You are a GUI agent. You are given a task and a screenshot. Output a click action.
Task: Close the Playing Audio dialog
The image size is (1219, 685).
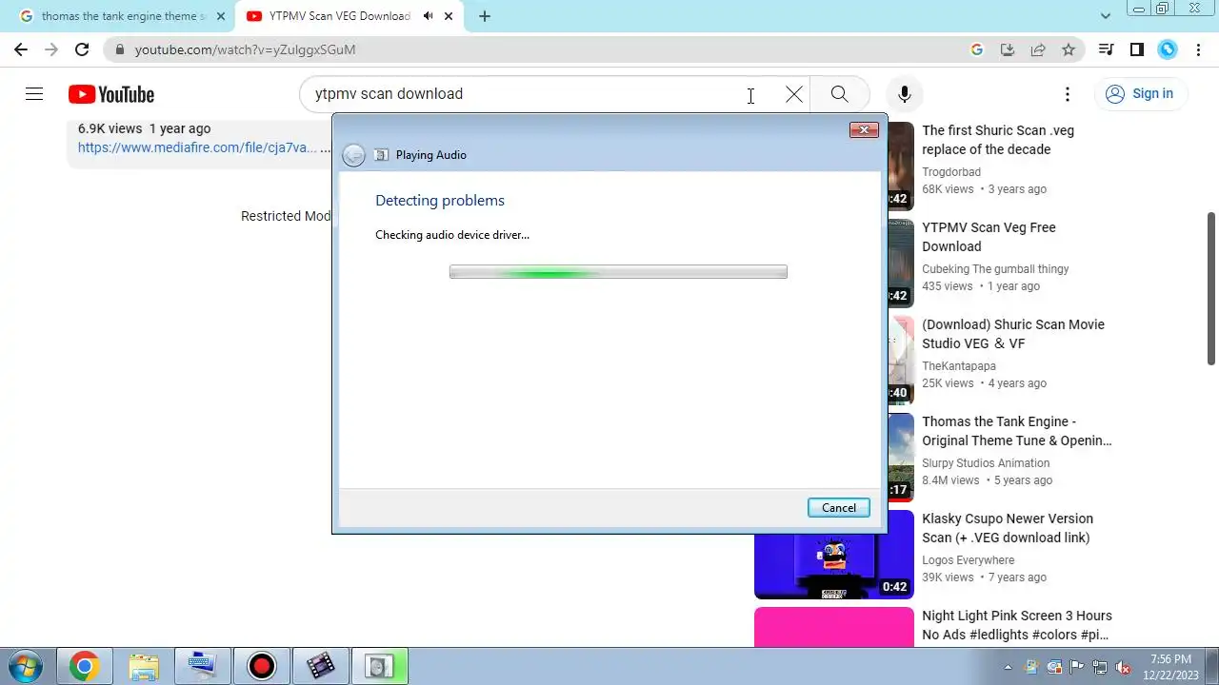(x=864, y=130)
